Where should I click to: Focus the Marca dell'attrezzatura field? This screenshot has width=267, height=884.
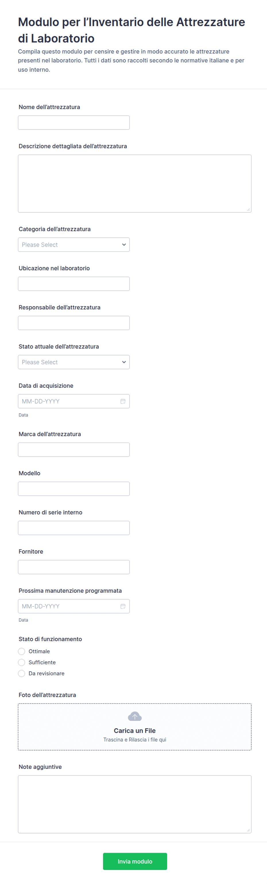point(74,449)
